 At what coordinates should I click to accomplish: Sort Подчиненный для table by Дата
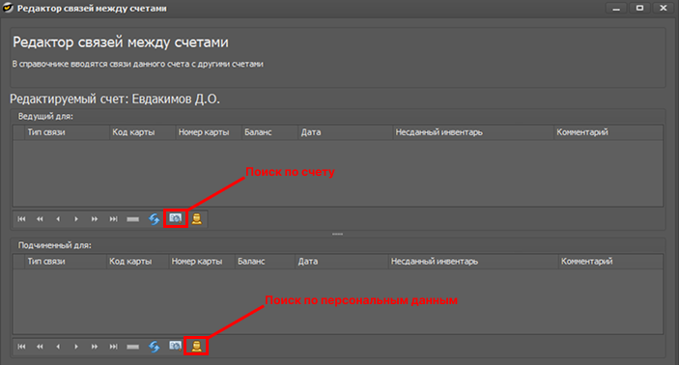(342, 262)
